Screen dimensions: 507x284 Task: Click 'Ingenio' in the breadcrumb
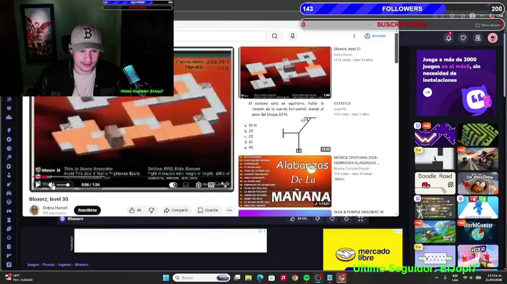(x=64, y=265)
